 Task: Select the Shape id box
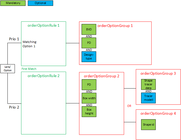tap(148, 125)
